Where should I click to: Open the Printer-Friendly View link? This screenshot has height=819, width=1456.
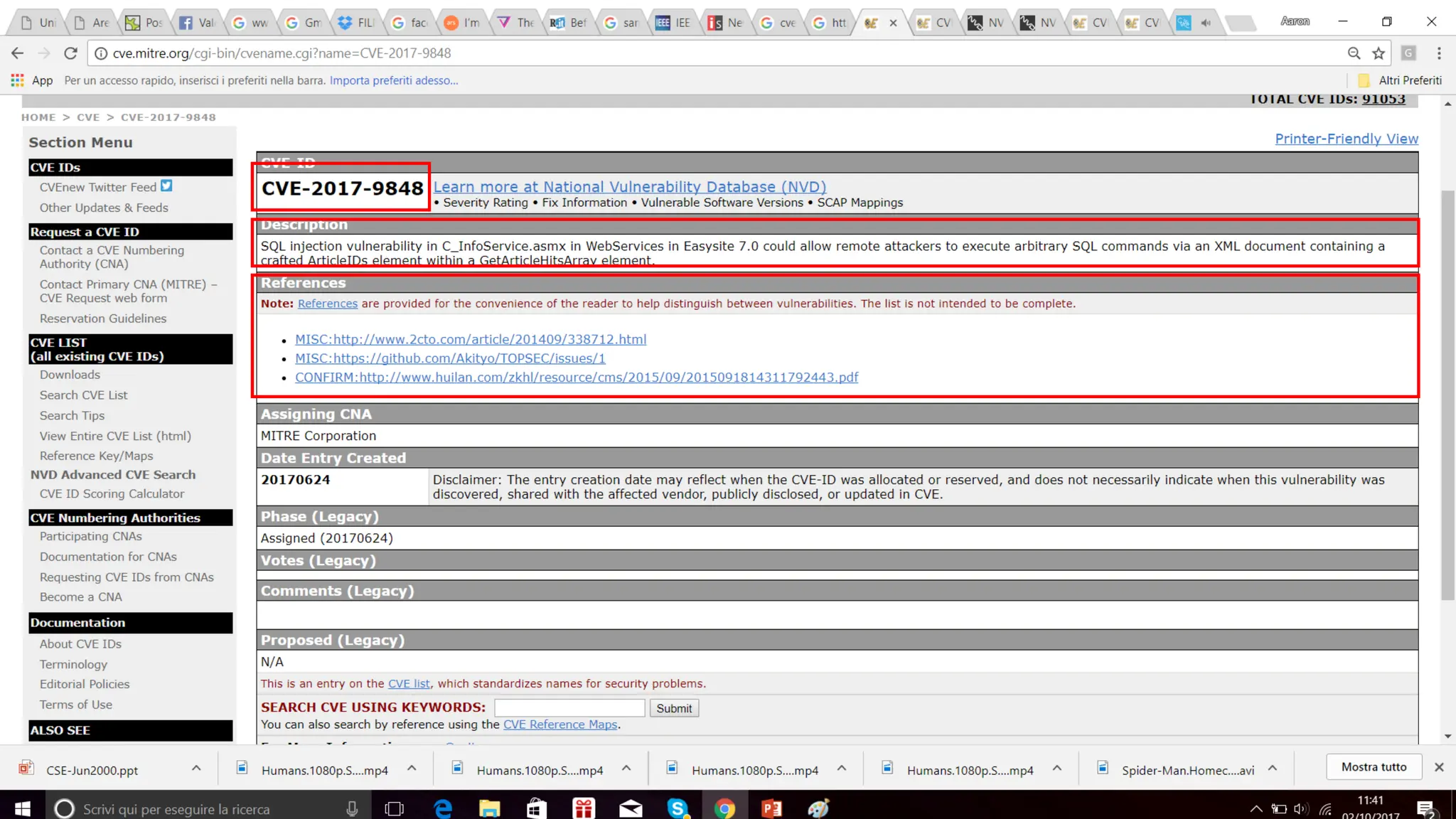(x=1346, y=139)
